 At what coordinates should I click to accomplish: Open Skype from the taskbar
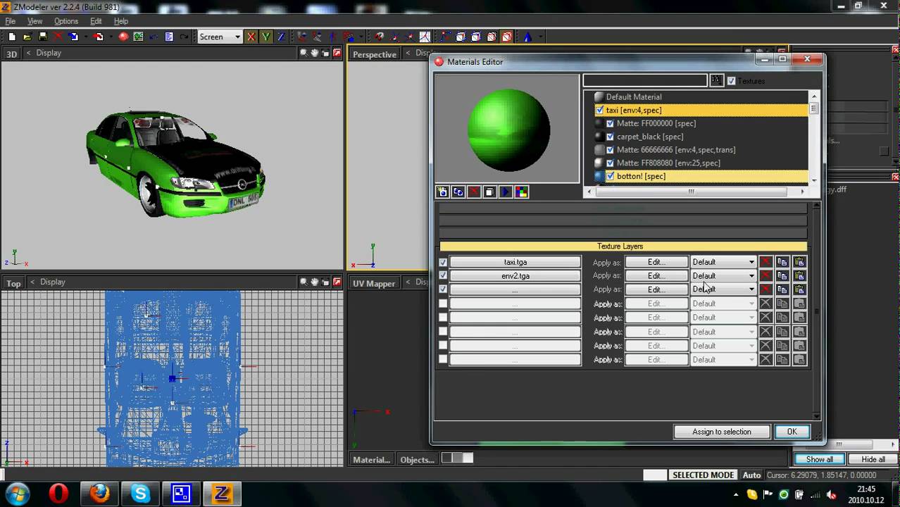(x=140, y=494)
